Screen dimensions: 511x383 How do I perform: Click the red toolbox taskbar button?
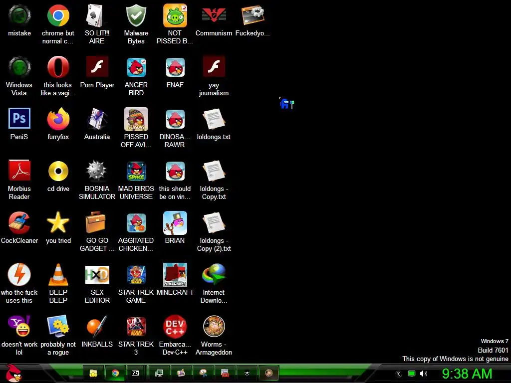click(225, 373)
